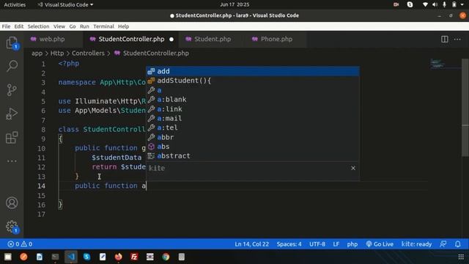This screenshot has height=264, width=469.
Task: Open Visual Studio Code app menu dropdown
Action: coord(65,4)
